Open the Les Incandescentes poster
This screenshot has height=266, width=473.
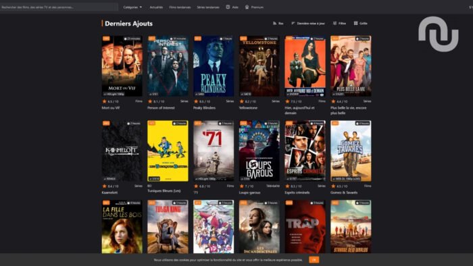coord(259,227)
